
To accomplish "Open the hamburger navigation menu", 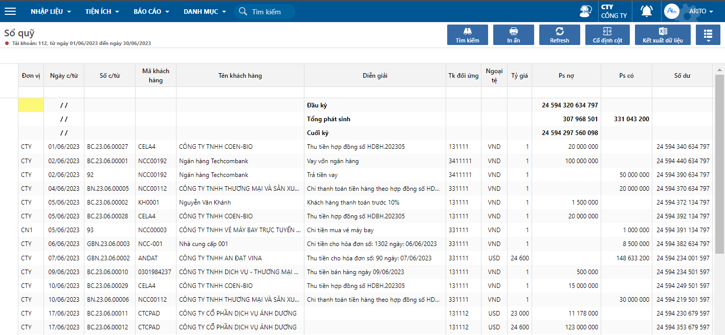I will [10, 11].
